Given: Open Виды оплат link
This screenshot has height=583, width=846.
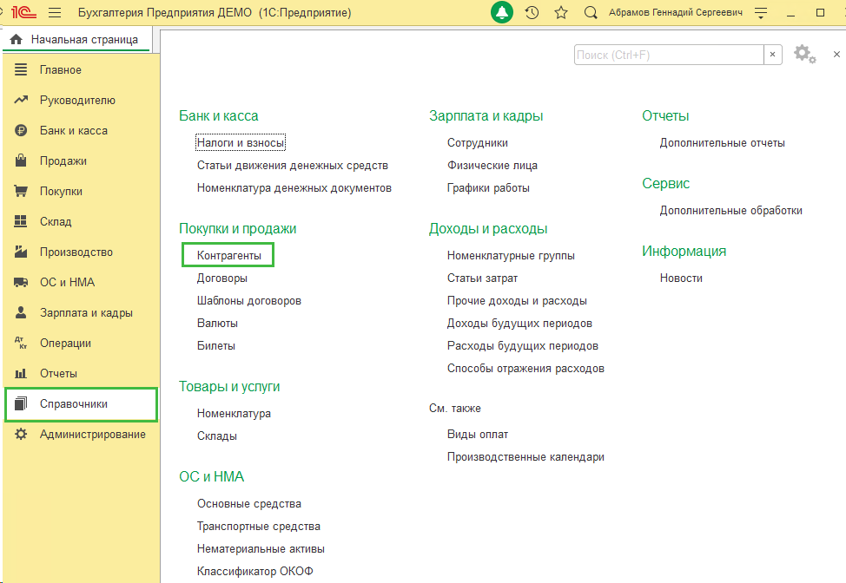Looking at the screenshot, I should (x=478, y=435).
